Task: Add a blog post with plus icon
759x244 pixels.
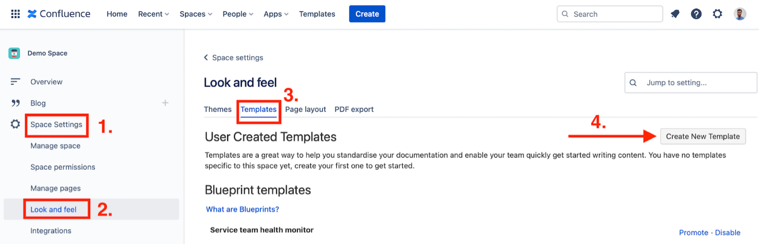Action: point(165,103)
